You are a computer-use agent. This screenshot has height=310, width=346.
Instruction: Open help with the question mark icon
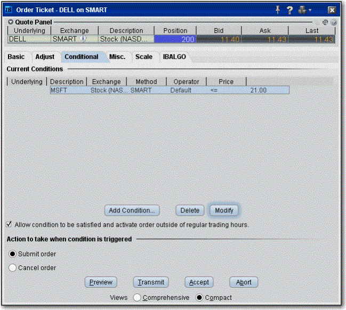[x=290, y=10]
